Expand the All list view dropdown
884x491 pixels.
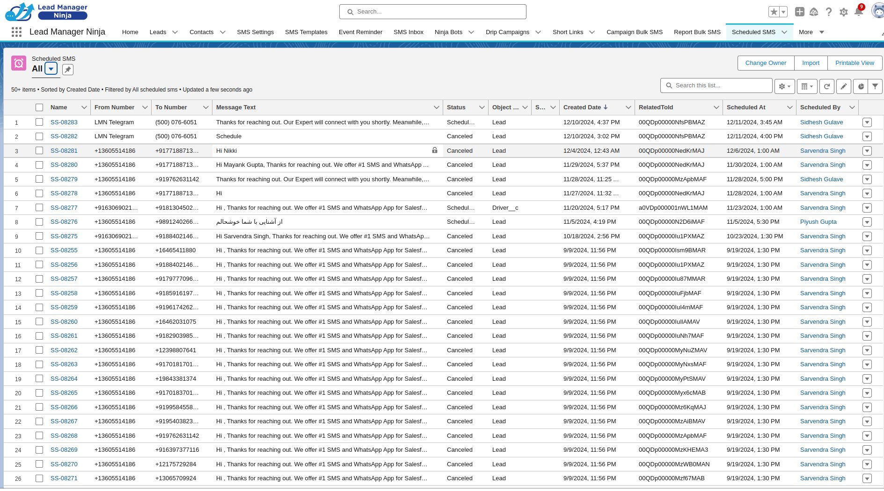(x=51, y=69)
